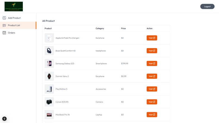The width and height of the screenshot is (219, 123).
Task: Click the $0.99 price cell
Action: [x=124, y=76]
